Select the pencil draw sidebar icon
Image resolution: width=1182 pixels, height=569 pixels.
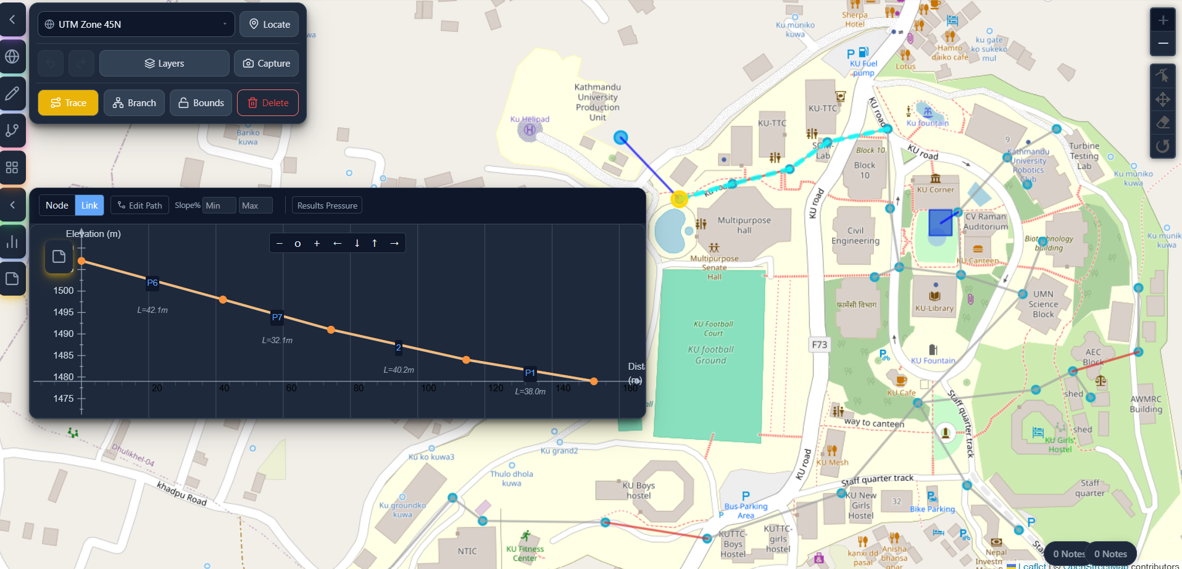click(12, 94)
